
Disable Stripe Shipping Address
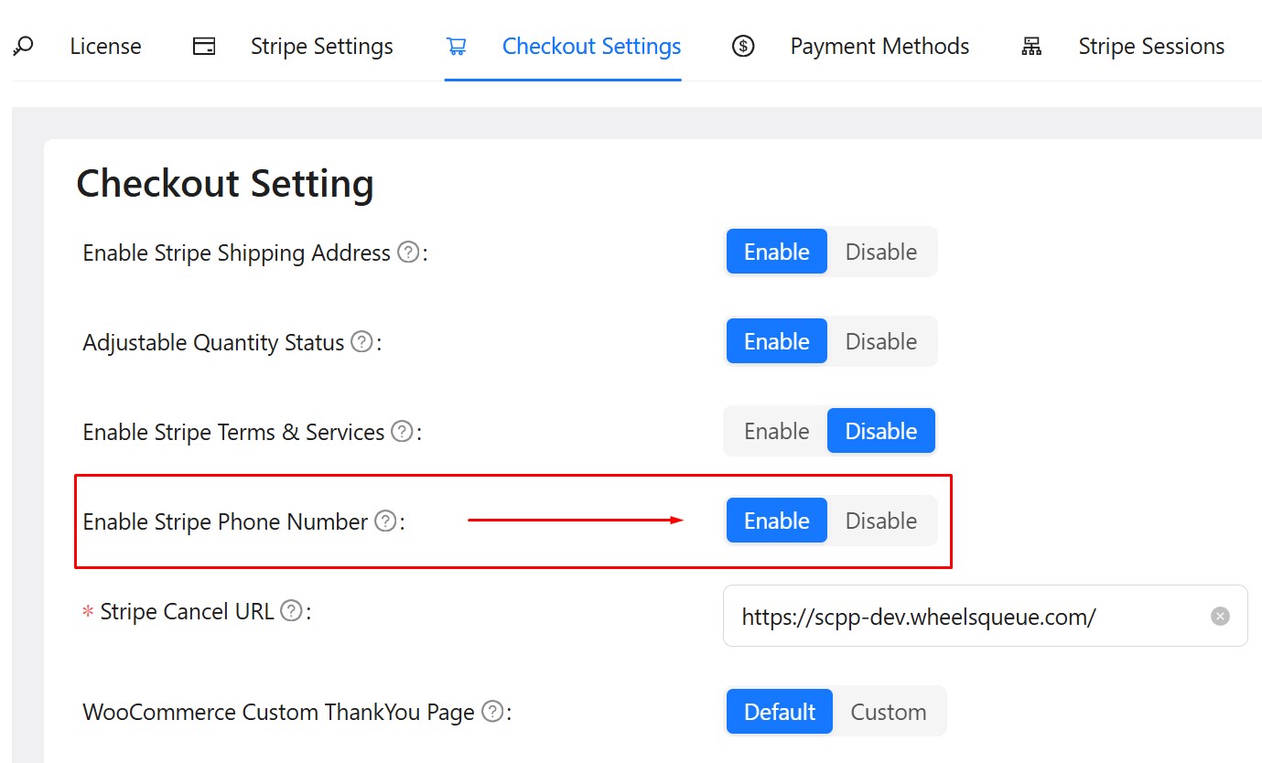pos(880,252)
